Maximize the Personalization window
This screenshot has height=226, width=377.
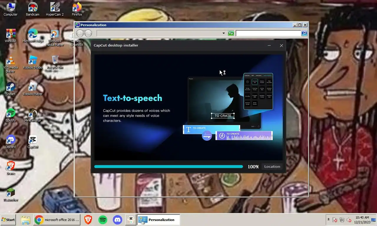(300, 25)
